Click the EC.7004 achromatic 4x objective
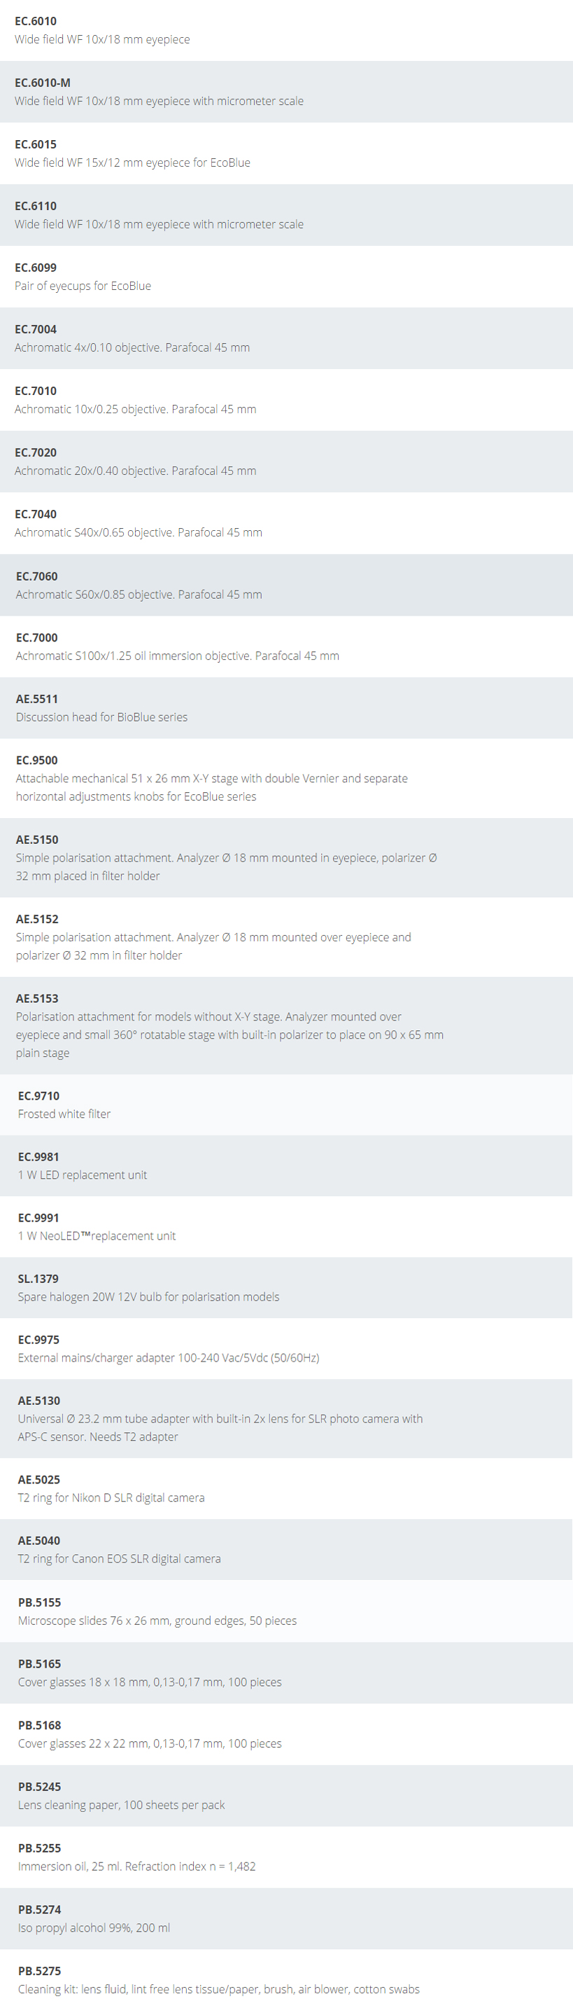Viewport: 573px width, 2015px height. click(286, 339)
